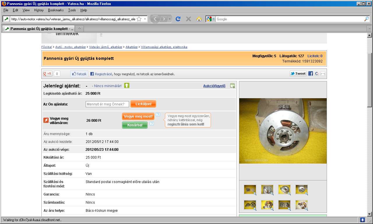Click the Google +1 button
The height and width of the screenshot is (224, 373).
point(47,74)
